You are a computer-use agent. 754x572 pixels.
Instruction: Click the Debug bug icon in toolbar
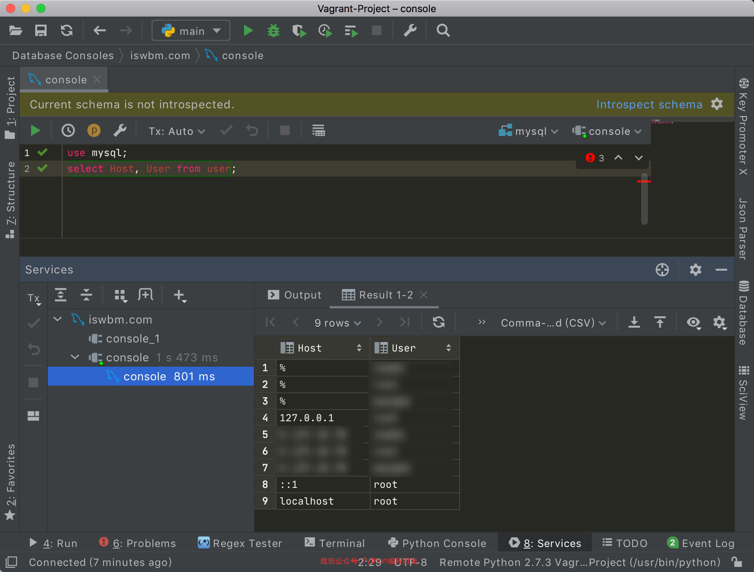click(273, 31)
